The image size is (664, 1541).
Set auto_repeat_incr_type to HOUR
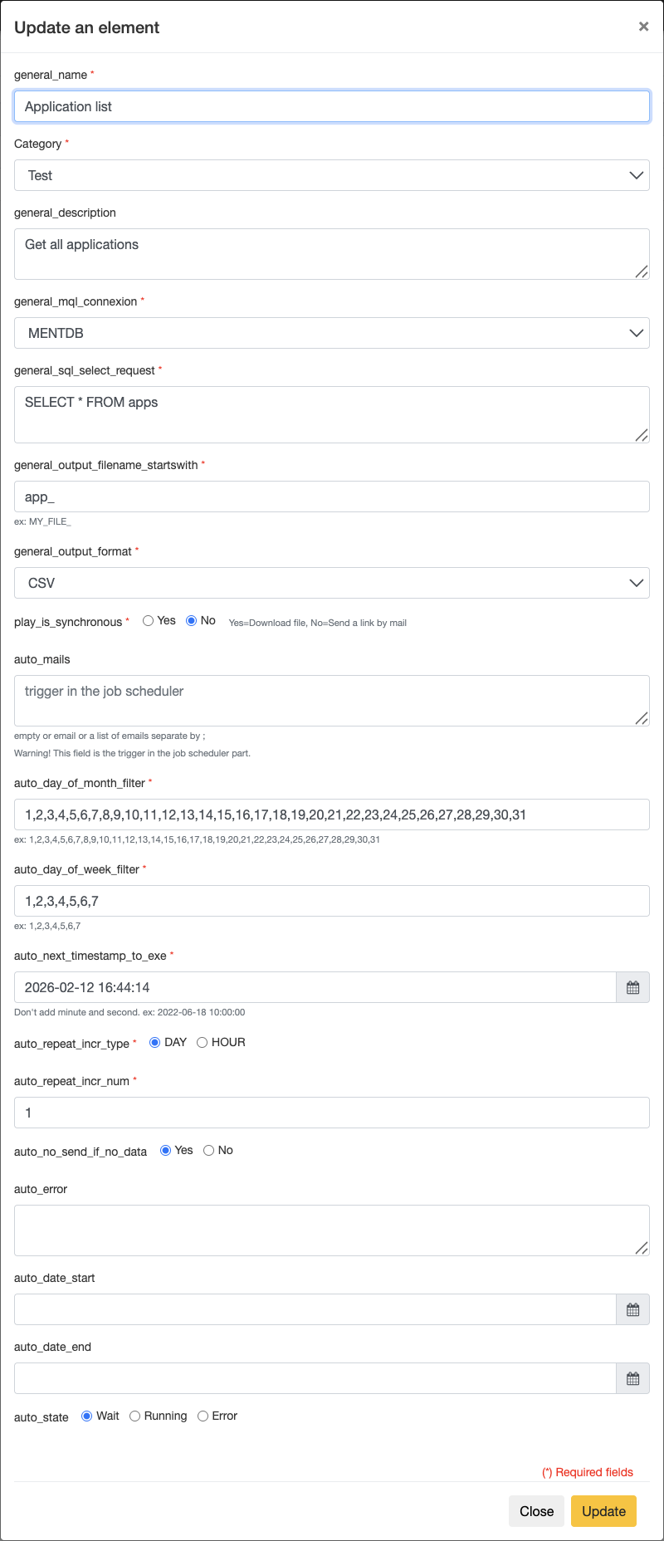click(x=203, y=1043)
